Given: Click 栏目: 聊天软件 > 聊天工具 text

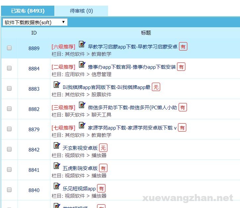Looking at the screenshot, I should (x=82, y=115).
